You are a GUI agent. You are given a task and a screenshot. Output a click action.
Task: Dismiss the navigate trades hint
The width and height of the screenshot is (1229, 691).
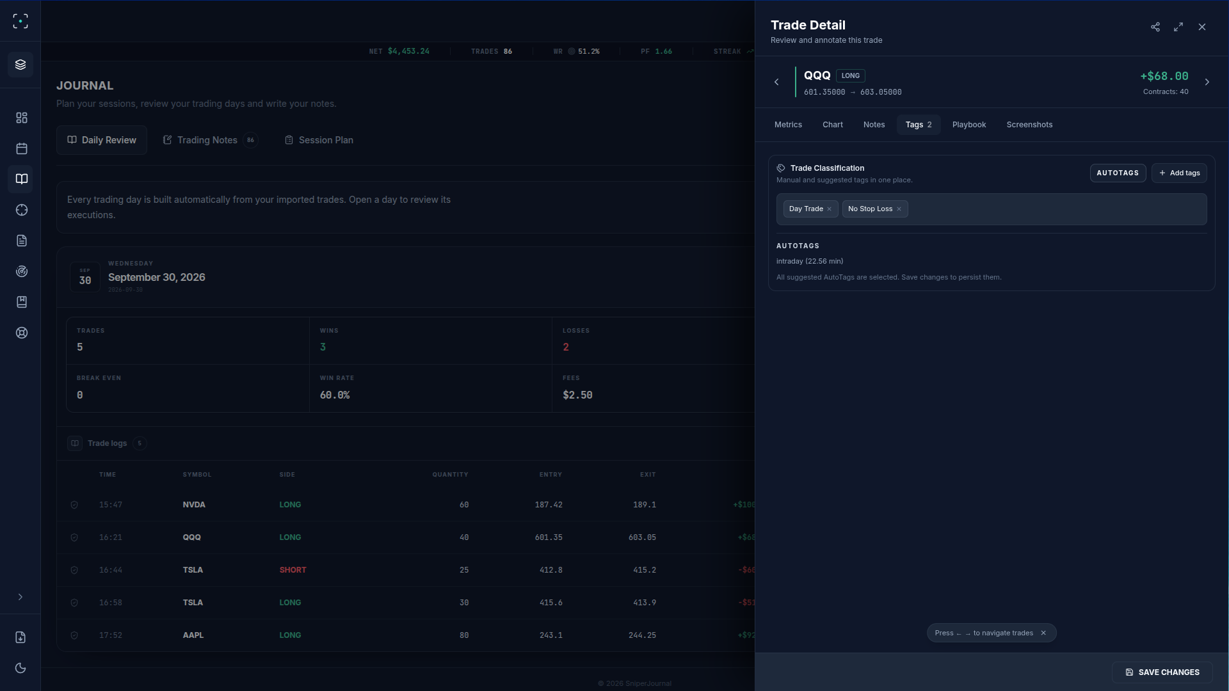(1043, 633)
